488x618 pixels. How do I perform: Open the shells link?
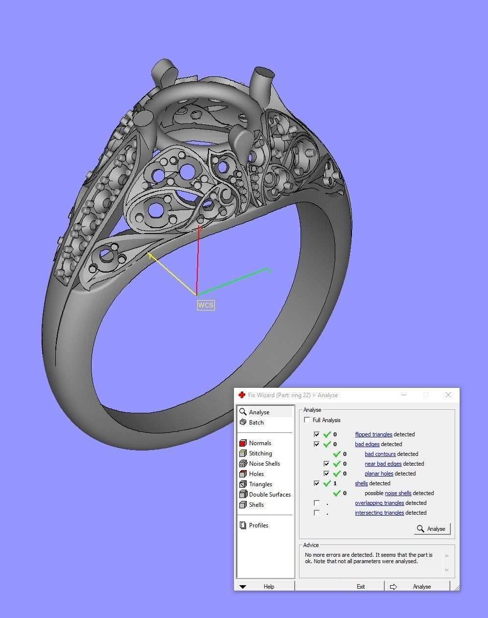pos(361,483)
